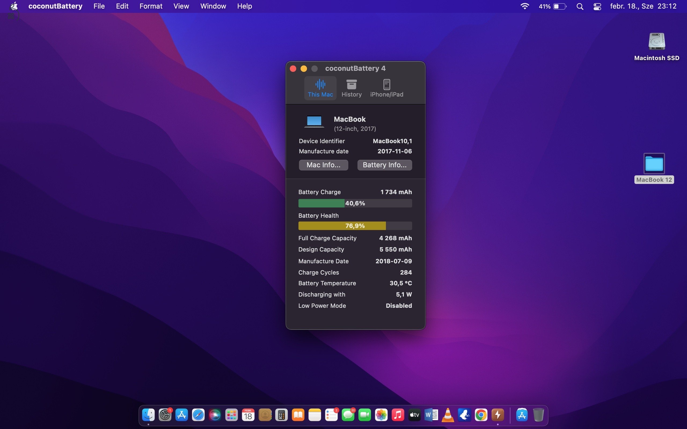Viewport: 687px width, 429px height.
Task: Open the File menu
Action: 98,6
